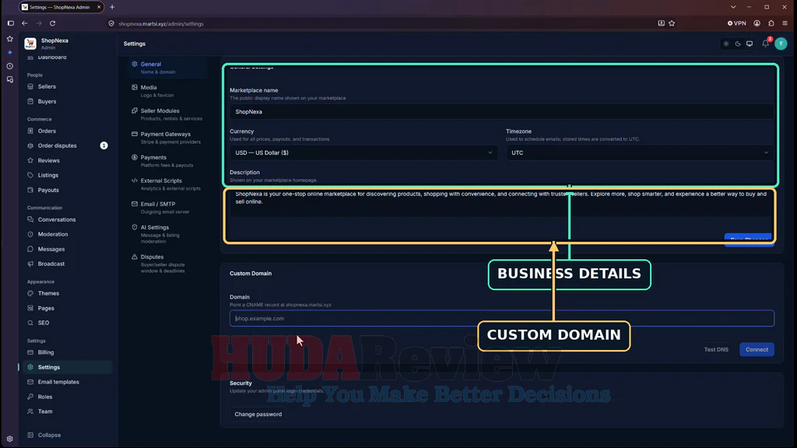This screenshot has width=797, height=448.
Task: Open the browser tab list chevron
Action: (x=733, y=7)
